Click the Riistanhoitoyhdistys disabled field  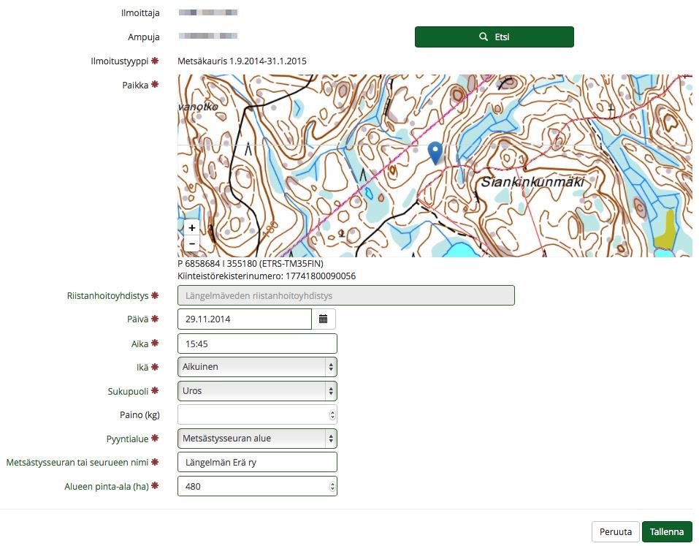pyautogui.click(x=346, y=295)
